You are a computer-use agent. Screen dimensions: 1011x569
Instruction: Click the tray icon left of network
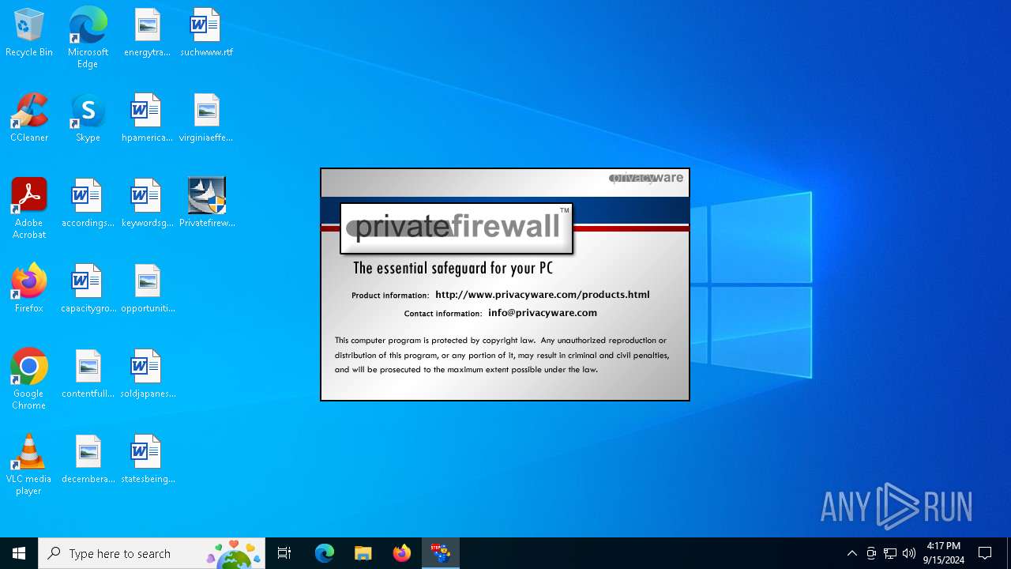(x=871, y=553)
